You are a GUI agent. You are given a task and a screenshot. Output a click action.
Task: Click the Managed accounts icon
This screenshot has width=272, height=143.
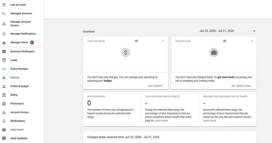point(4,14)
